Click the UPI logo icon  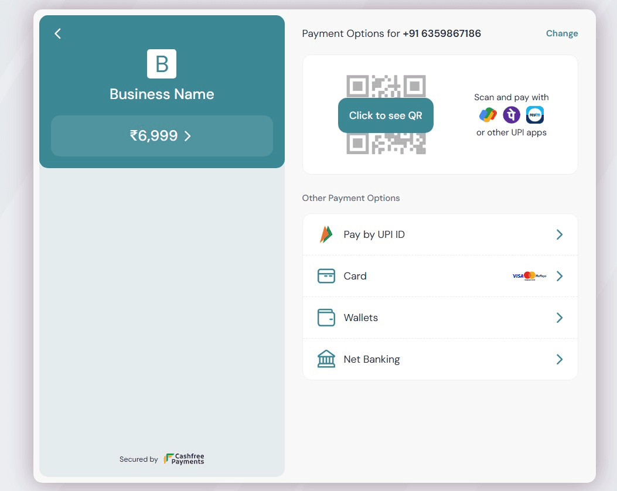tap(326, 234)
